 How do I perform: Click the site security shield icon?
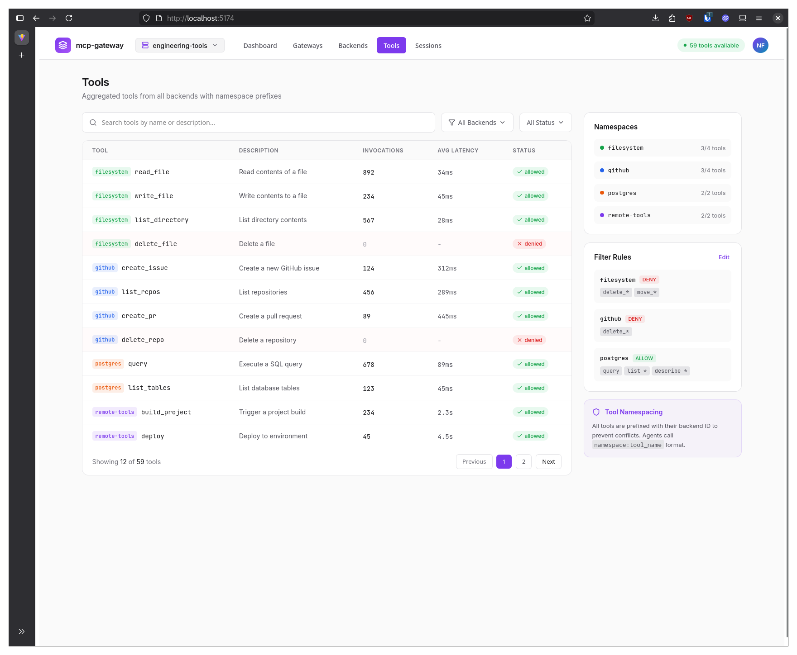[146, 18]
